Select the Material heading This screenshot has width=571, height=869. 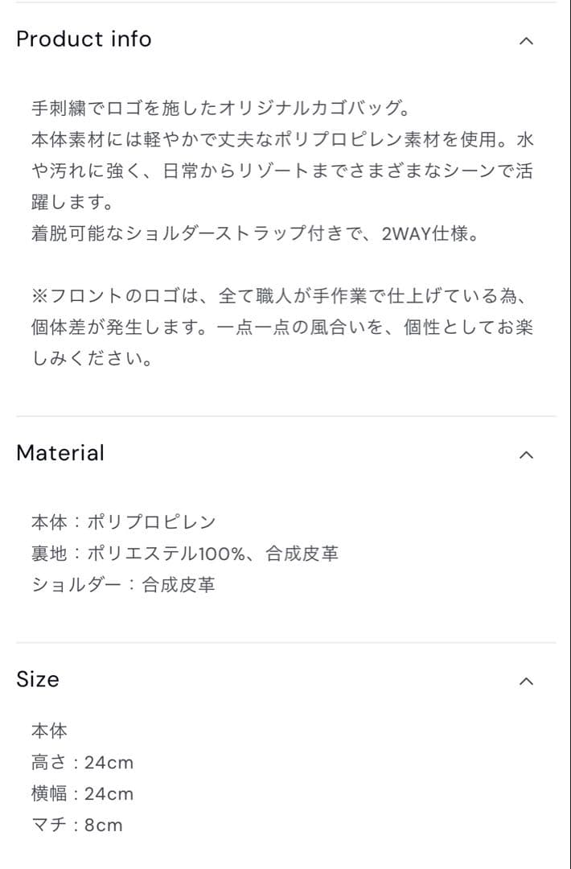pos(60,453)
